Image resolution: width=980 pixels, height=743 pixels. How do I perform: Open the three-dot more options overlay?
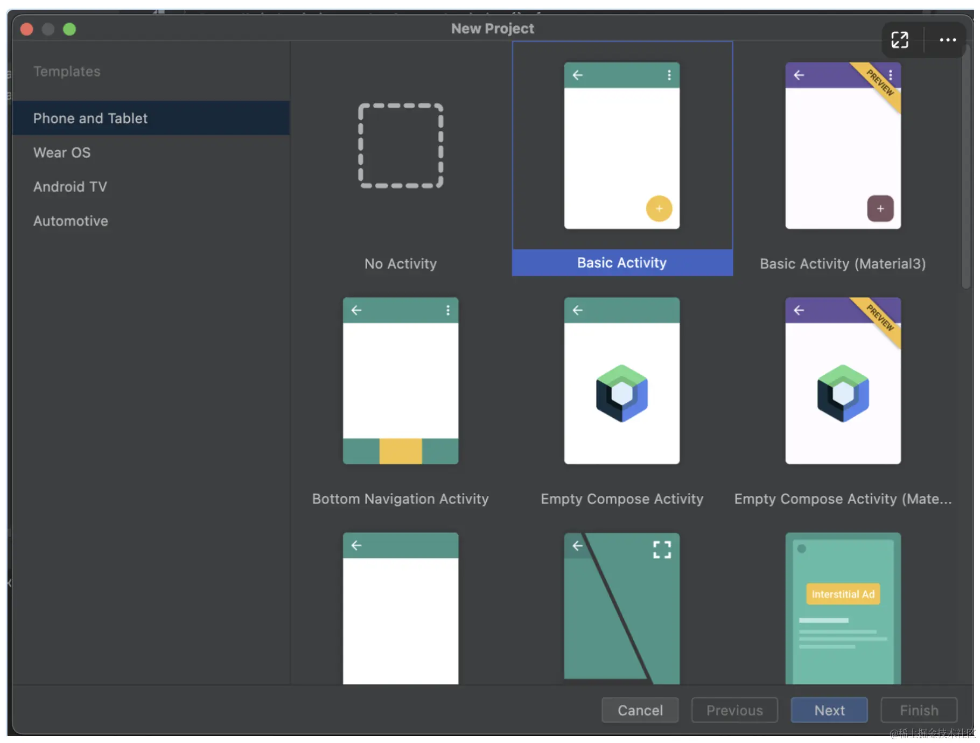pyautogui.click(x=948, y=40)
